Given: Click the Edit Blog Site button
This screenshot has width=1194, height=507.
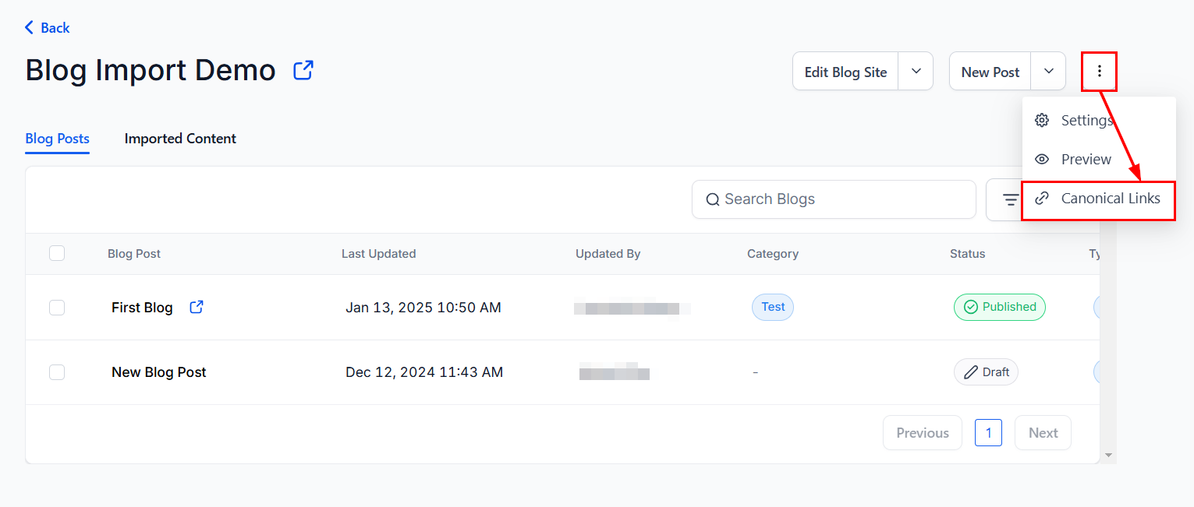Looking at the screenshot, I should [x=845, y=72].
